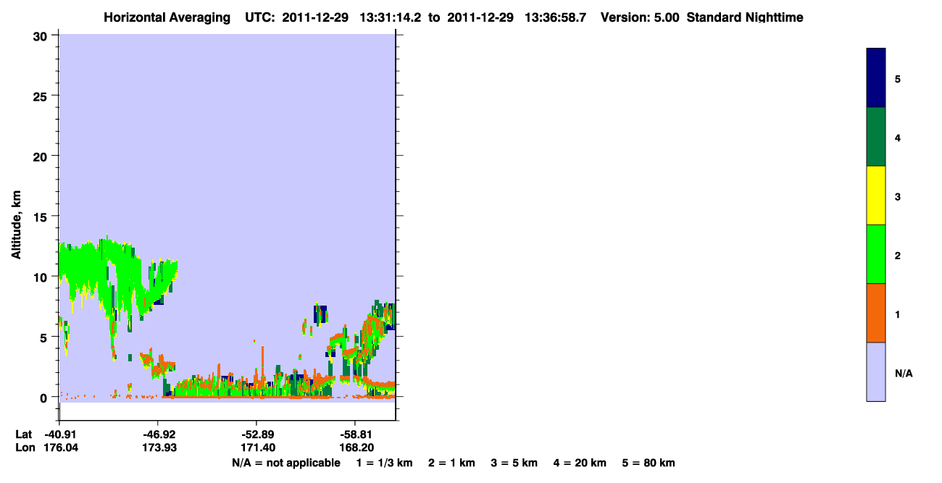Click the legend text '4 = 20 km'
The width and height of the screenshot is (942, 483).
tap(580, 463)
